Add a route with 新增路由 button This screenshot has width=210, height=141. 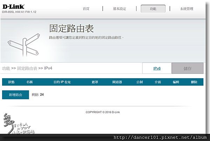pos(15,95)
